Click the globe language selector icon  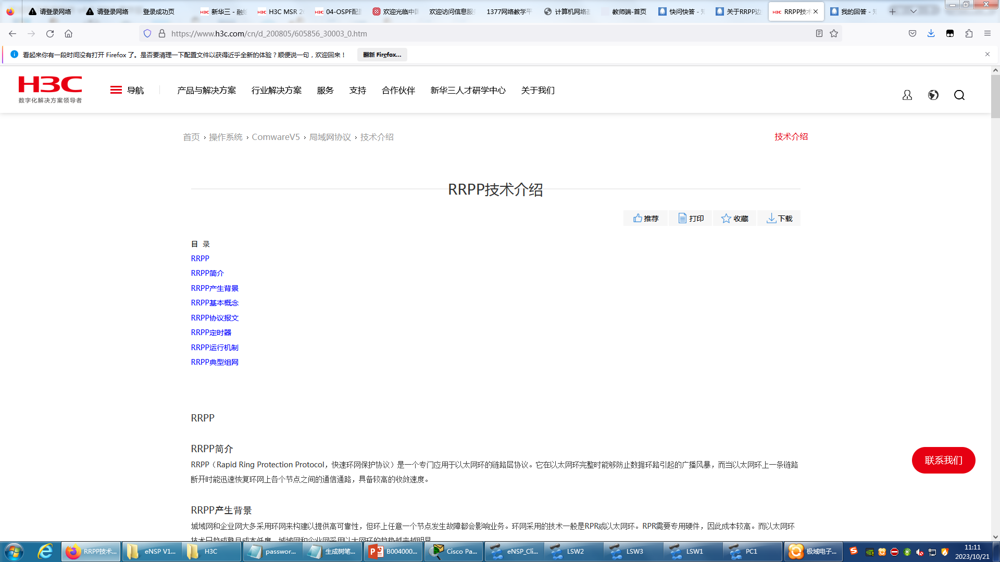tap(933, 95)
